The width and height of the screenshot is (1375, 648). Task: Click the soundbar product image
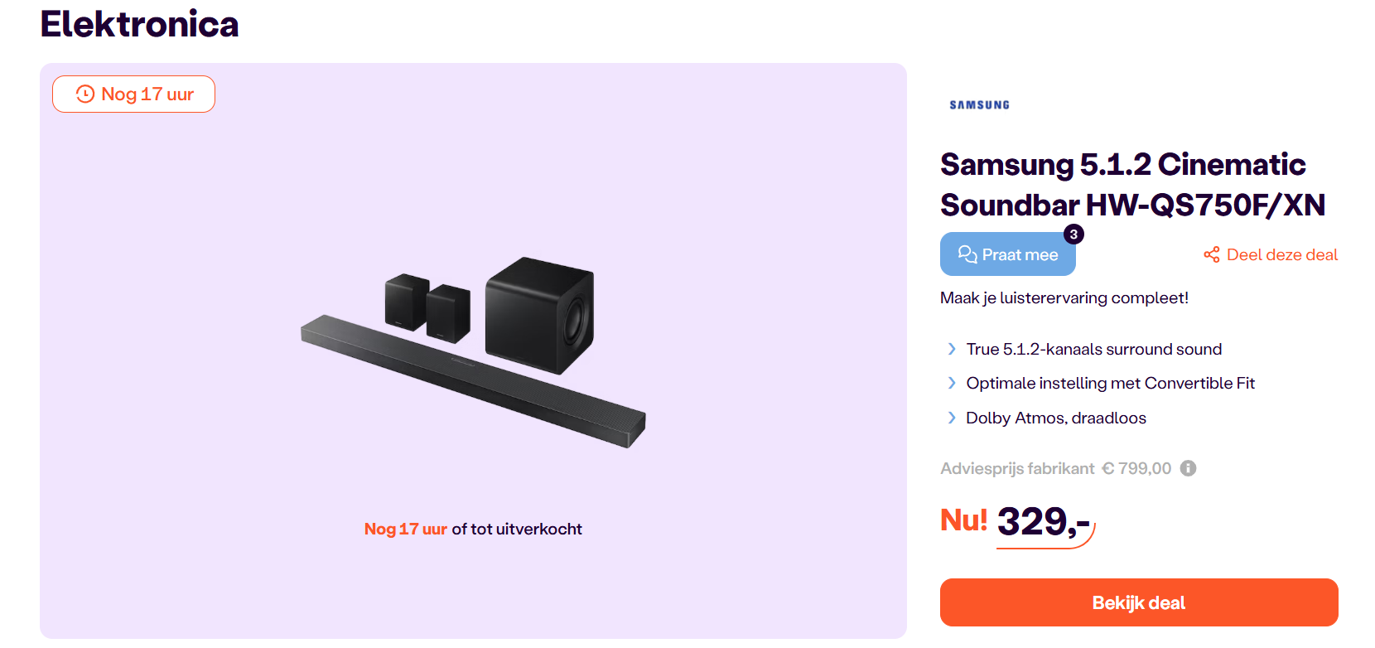473,352
